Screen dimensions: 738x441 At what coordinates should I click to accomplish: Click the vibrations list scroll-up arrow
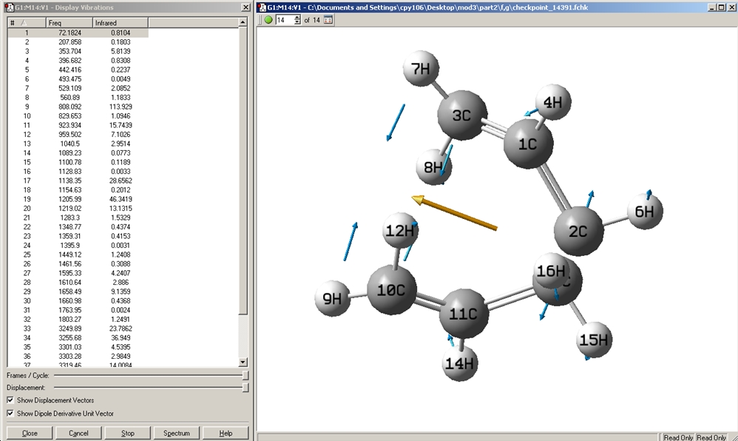[x=243, y=22]
